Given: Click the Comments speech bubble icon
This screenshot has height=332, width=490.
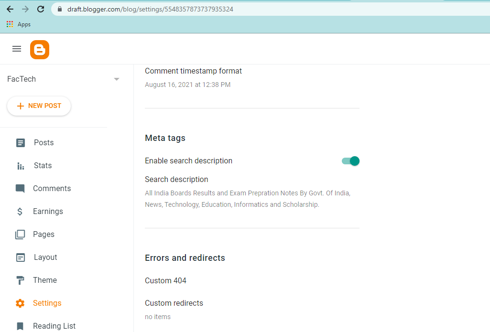Looking at the screenshot, I should pyautogui.click(x=20, y=189).
